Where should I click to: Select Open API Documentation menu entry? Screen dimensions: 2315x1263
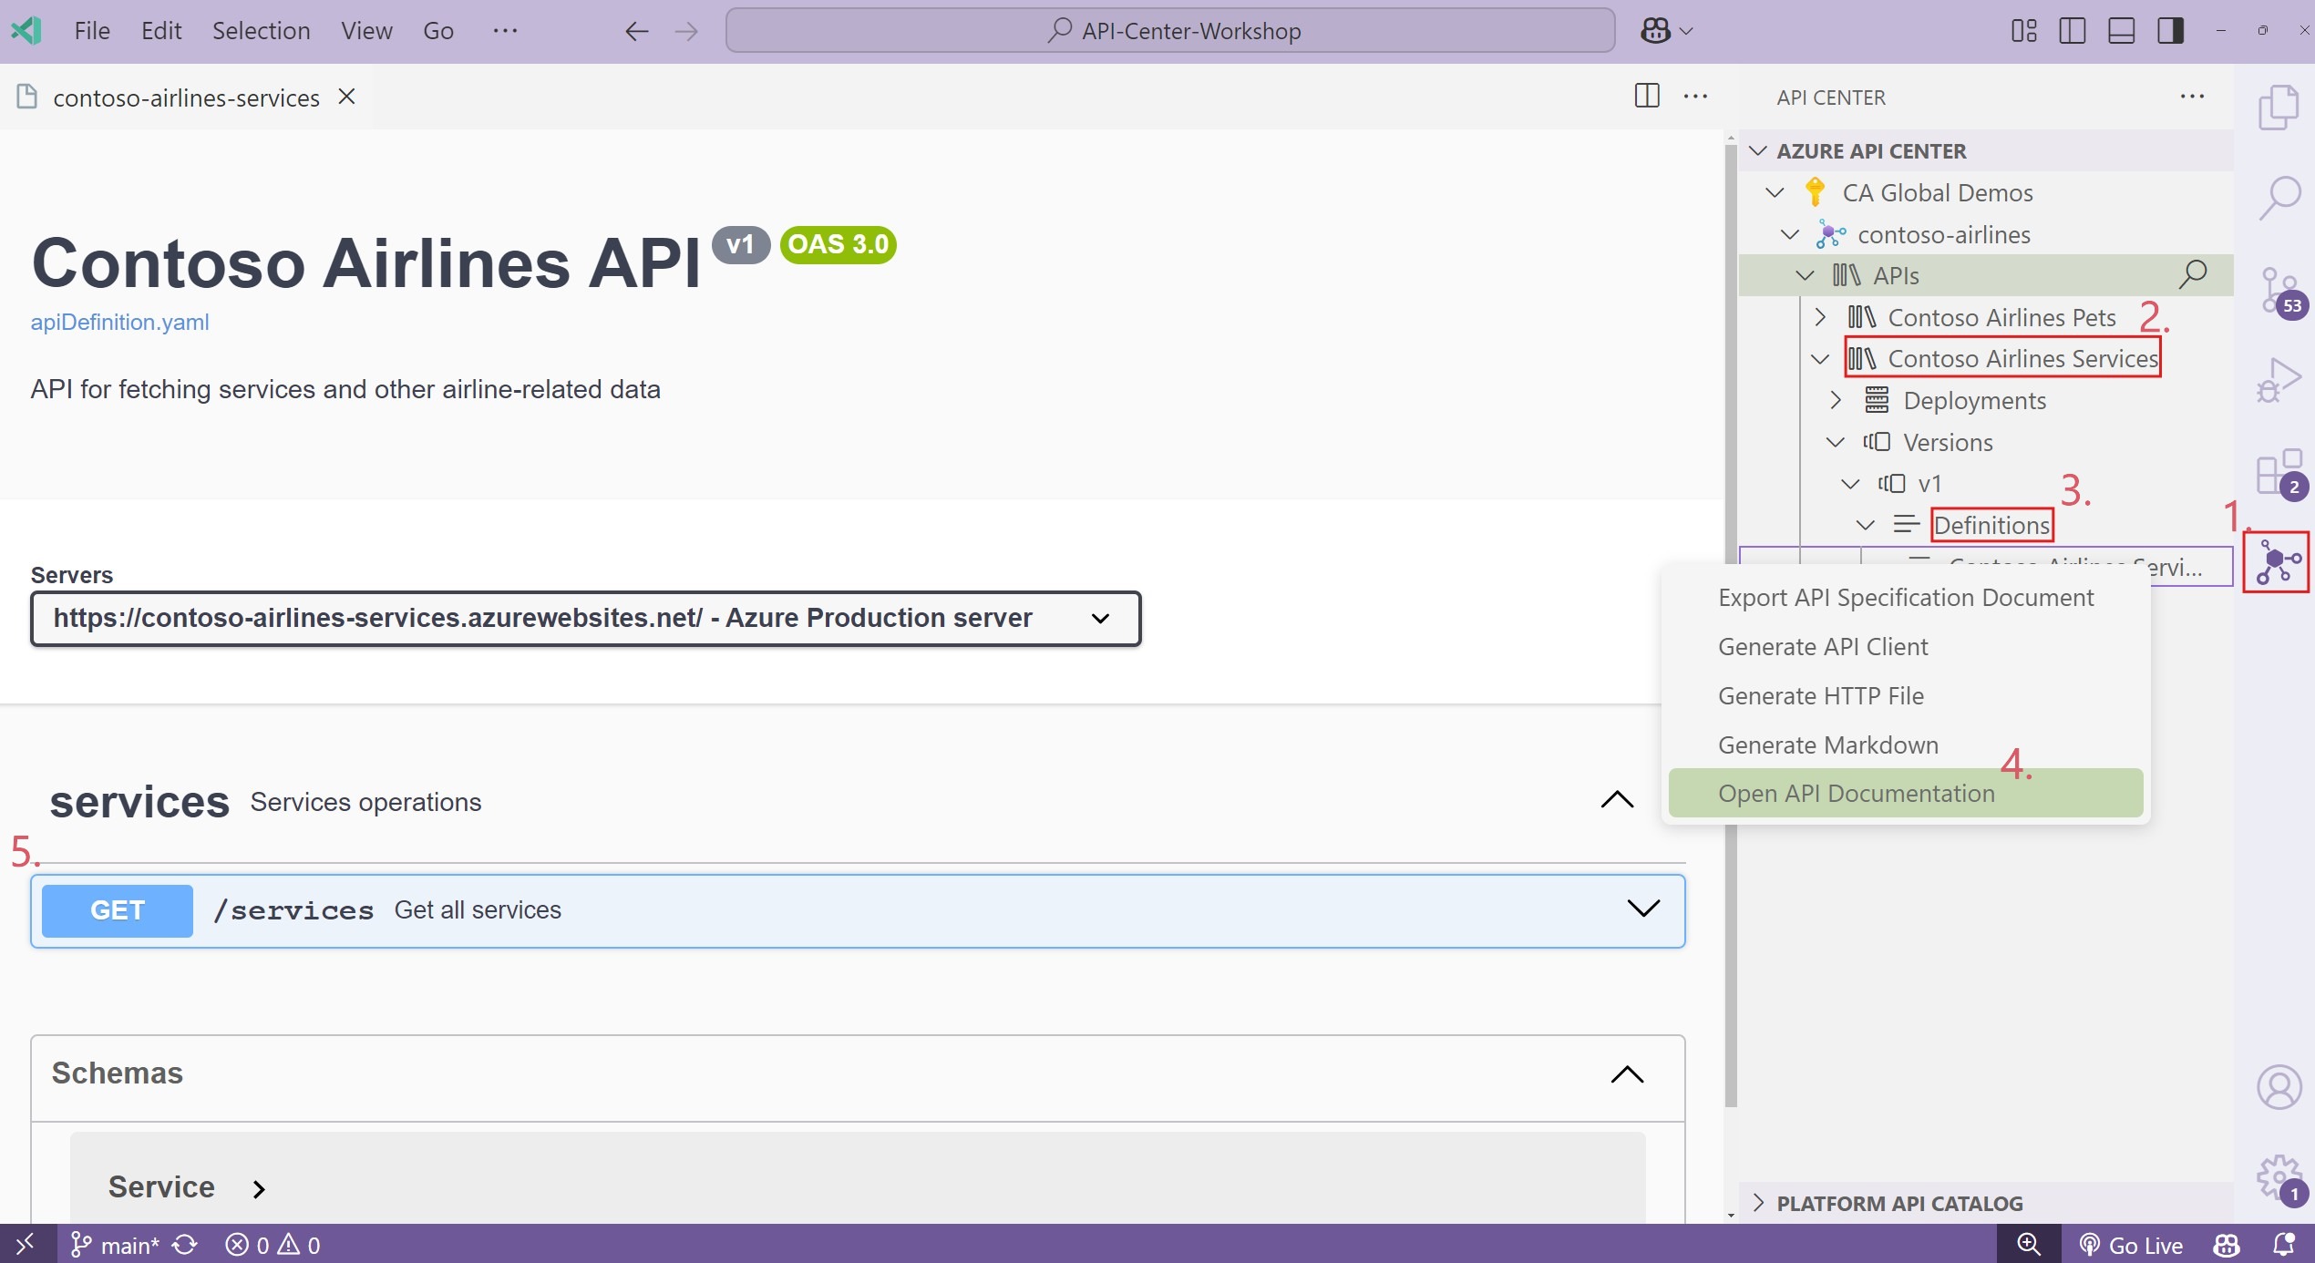(x=1856, y=793)
